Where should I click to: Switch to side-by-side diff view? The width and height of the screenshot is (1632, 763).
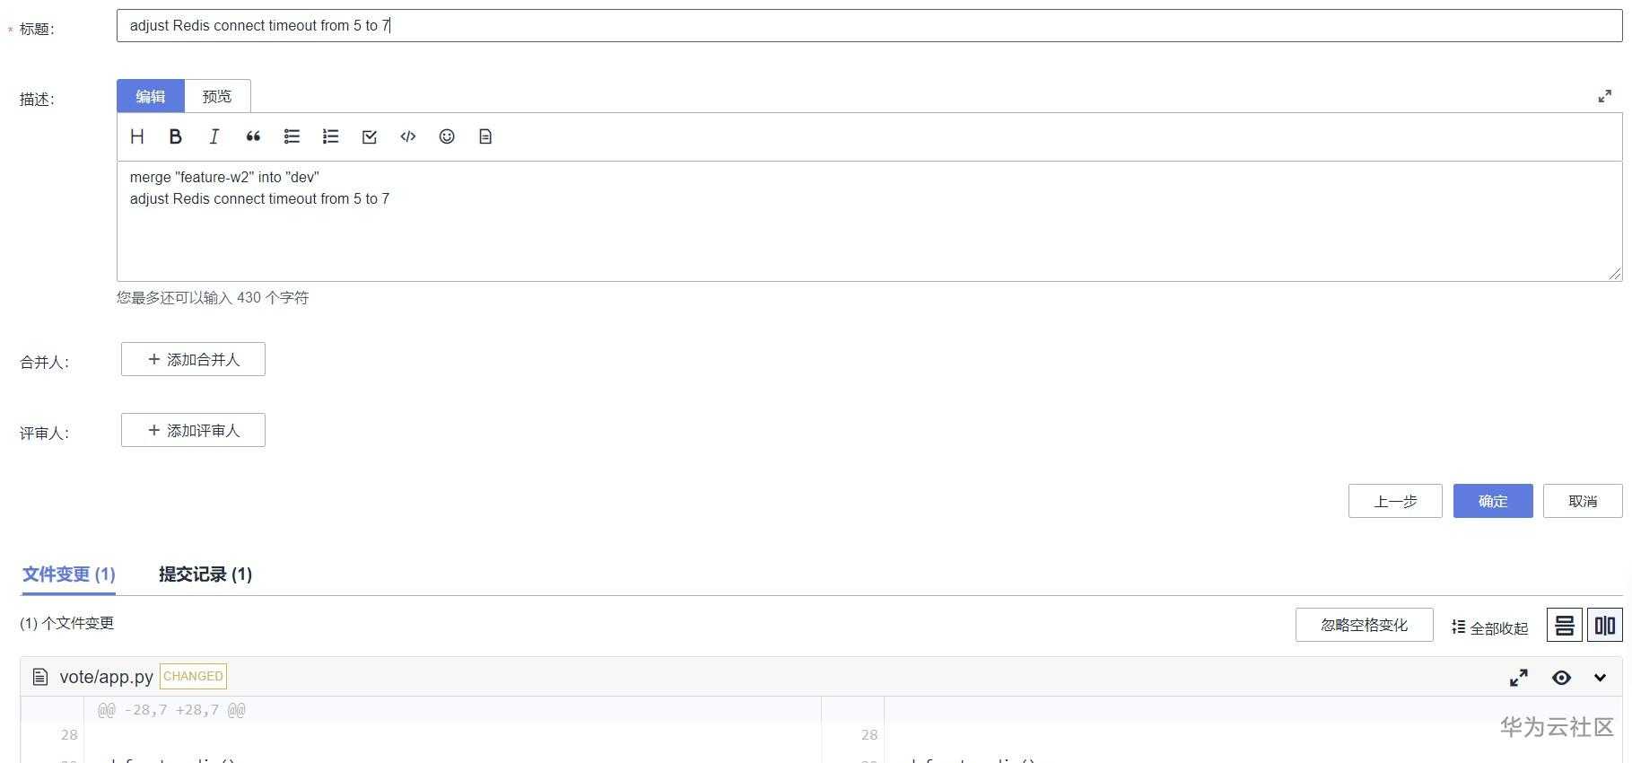click(x=1604, y=626)
